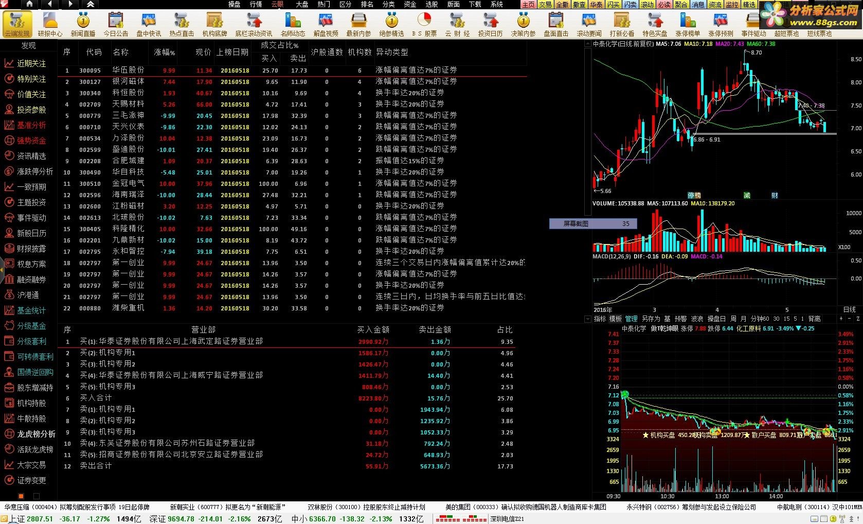
Task: Switch to 主页 quick tab
Action: tap(528, 5)
